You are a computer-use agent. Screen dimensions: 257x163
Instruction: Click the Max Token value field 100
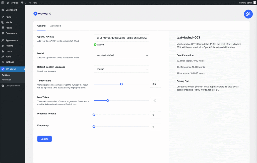pos(155,101)
